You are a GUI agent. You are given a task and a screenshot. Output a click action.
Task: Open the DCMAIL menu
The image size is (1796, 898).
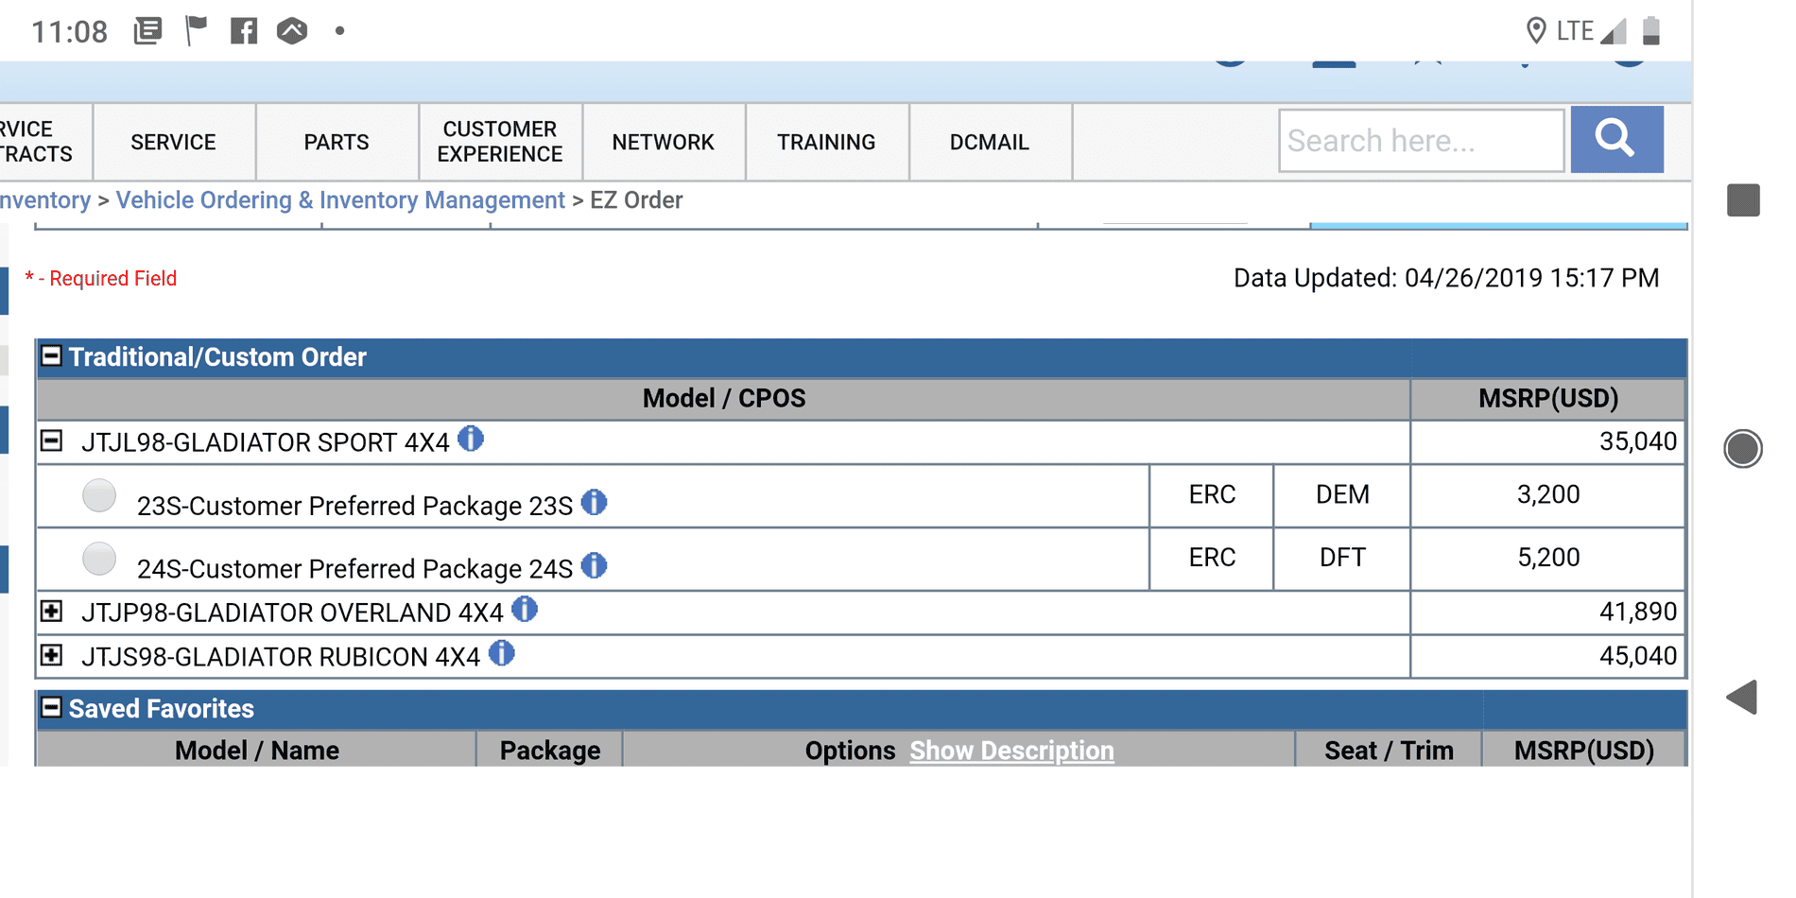[990, 142]
